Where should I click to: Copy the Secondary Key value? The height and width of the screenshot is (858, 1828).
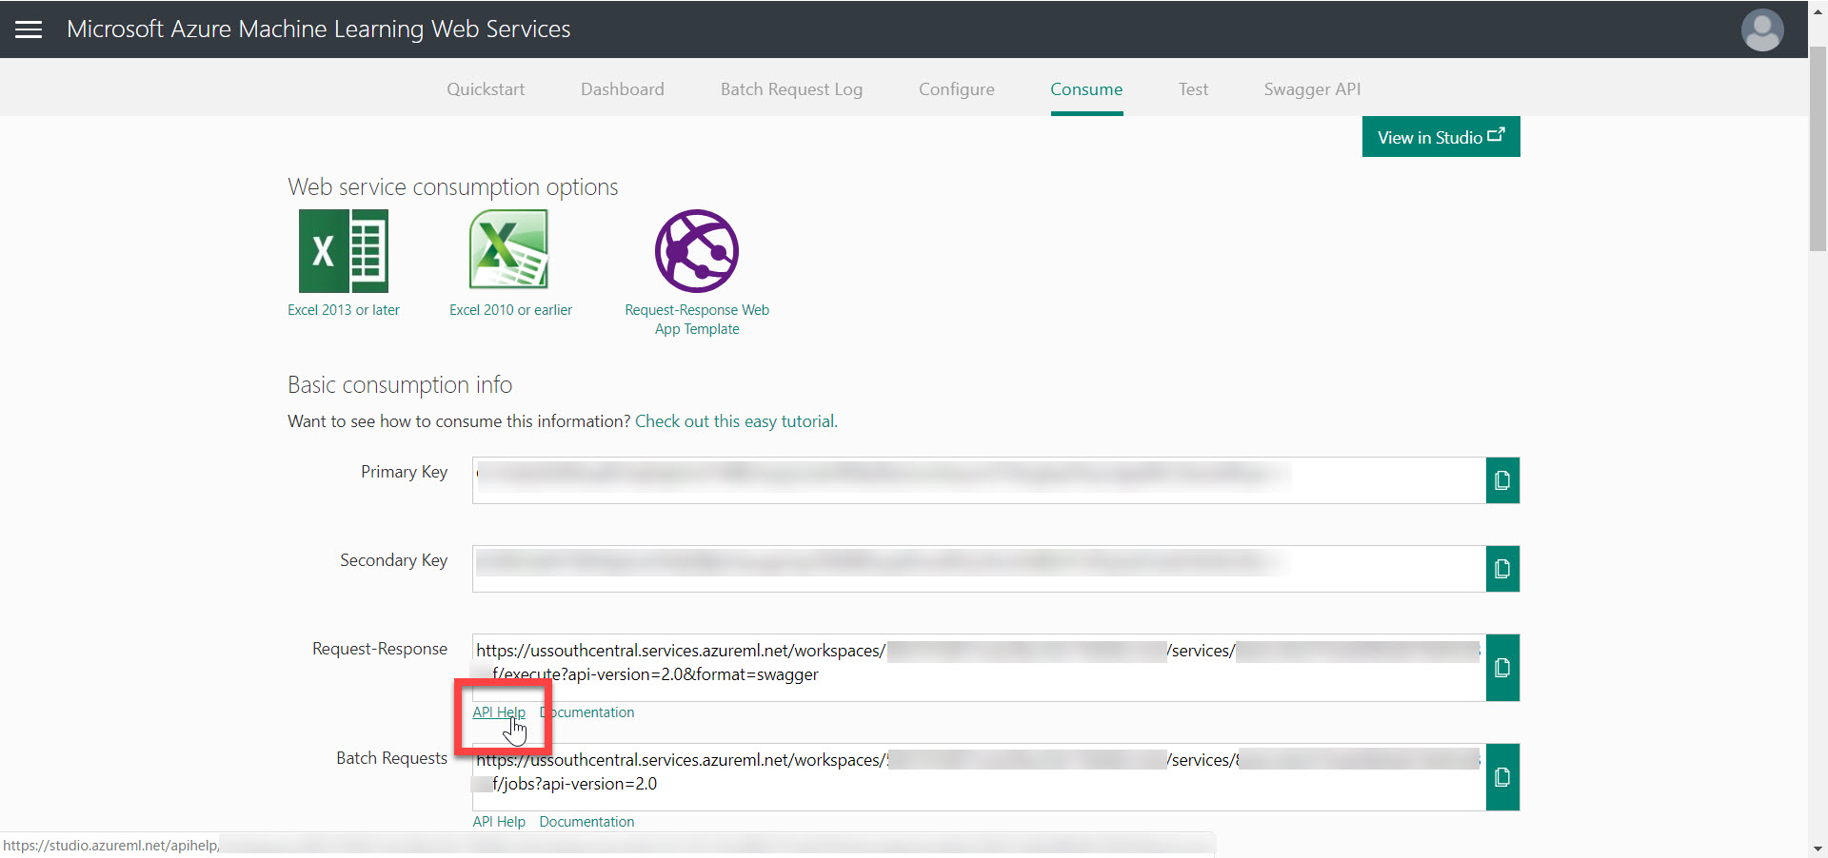click(1502, 569)
